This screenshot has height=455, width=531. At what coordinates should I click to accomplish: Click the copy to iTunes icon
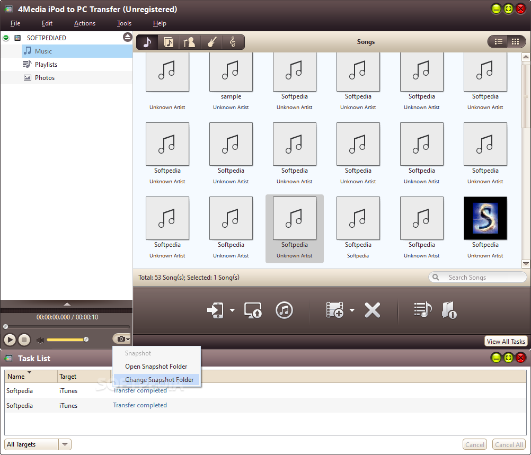coord(284,310)
